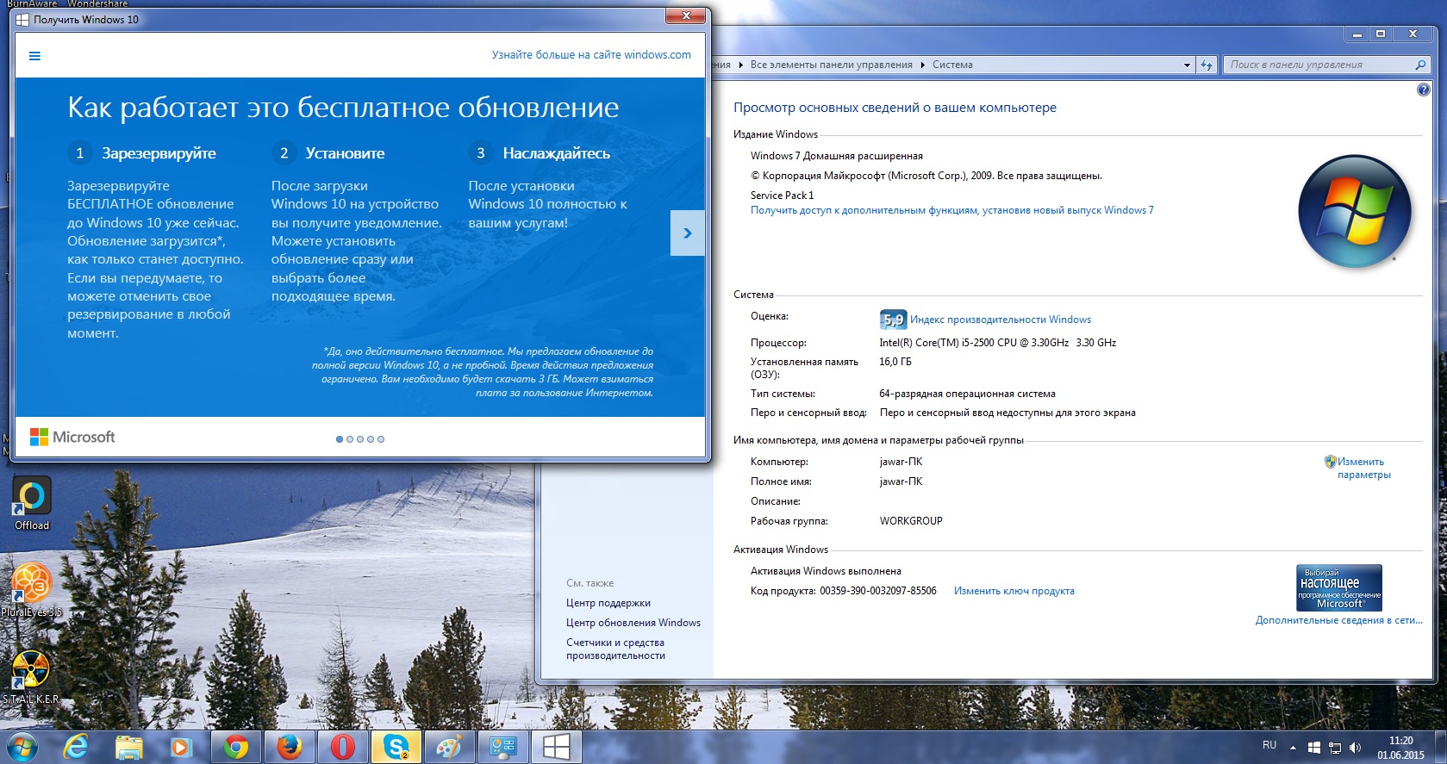This screenshot has width=1447, height=764.
Task: Open network status icon in system tray
Action: [x=1334, y=748]
